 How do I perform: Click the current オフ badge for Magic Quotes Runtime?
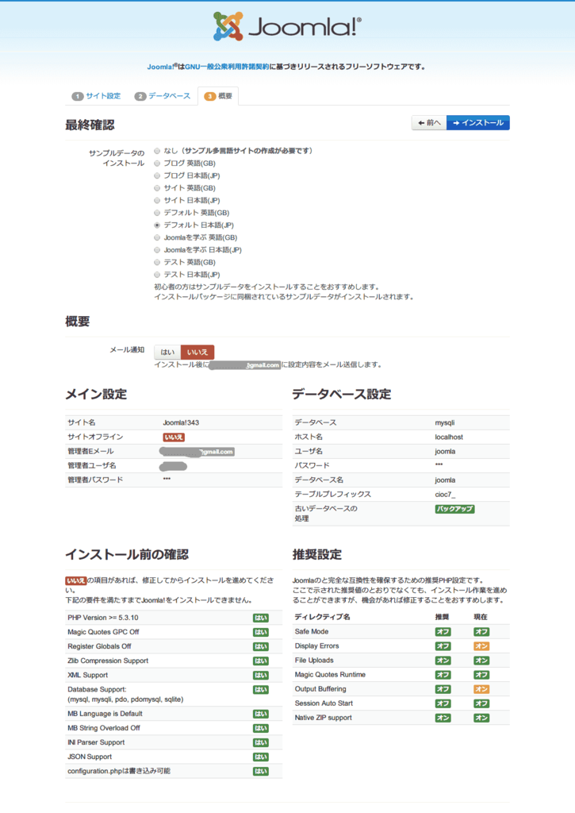[481, 675]
